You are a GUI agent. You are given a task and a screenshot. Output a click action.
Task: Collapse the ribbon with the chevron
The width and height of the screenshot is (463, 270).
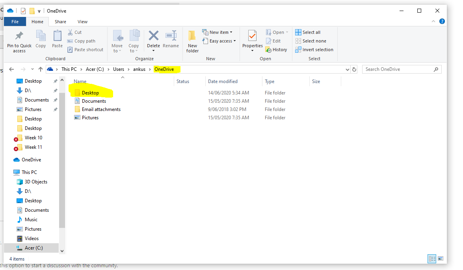click(433, 21)
